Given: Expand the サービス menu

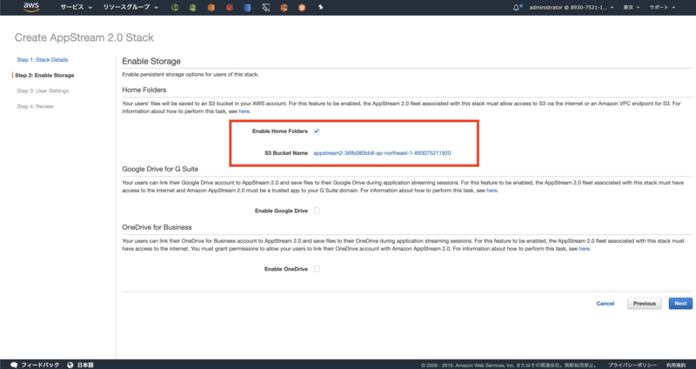Looking at the screenshot, I should [77, 8].
